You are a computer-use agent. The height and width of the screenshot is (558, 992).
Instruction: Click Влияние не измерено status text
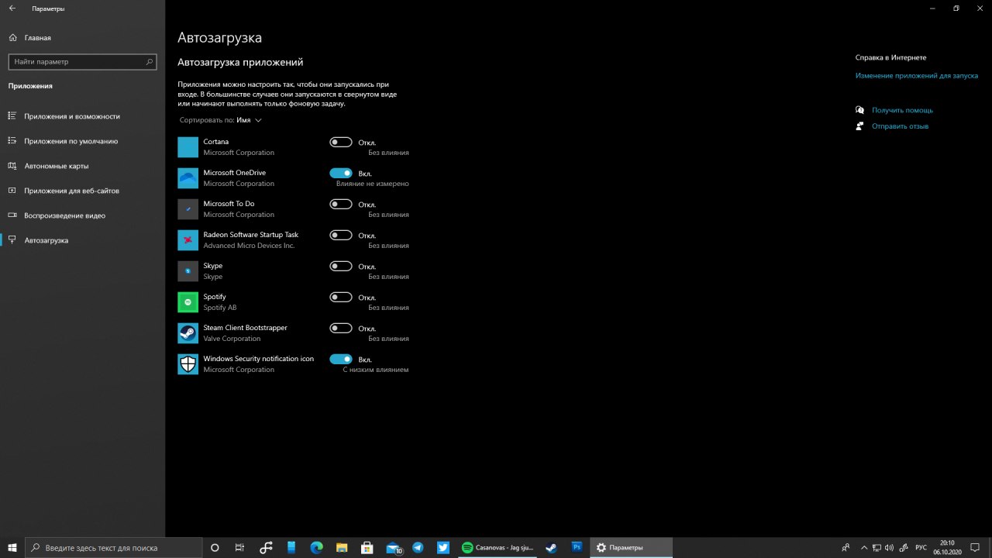[372, 184]
